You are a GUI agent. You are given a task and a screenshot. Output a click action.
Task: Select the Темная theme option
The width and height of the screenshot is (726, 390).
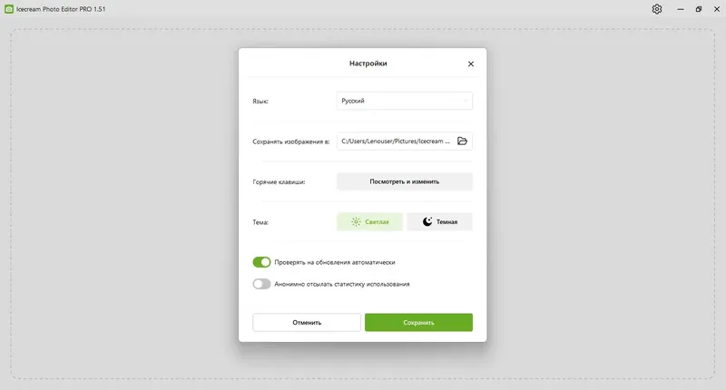point(439,221)
